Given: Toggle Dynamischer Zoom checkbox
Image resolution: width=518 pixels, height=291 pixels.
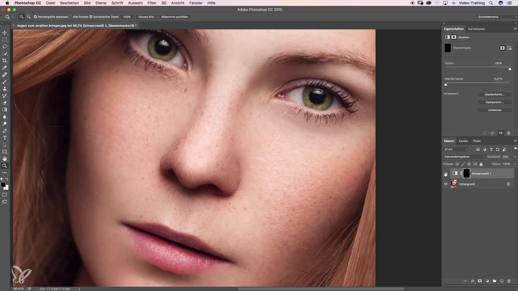Looking at the screenshot, I should [x=91, y=17].
